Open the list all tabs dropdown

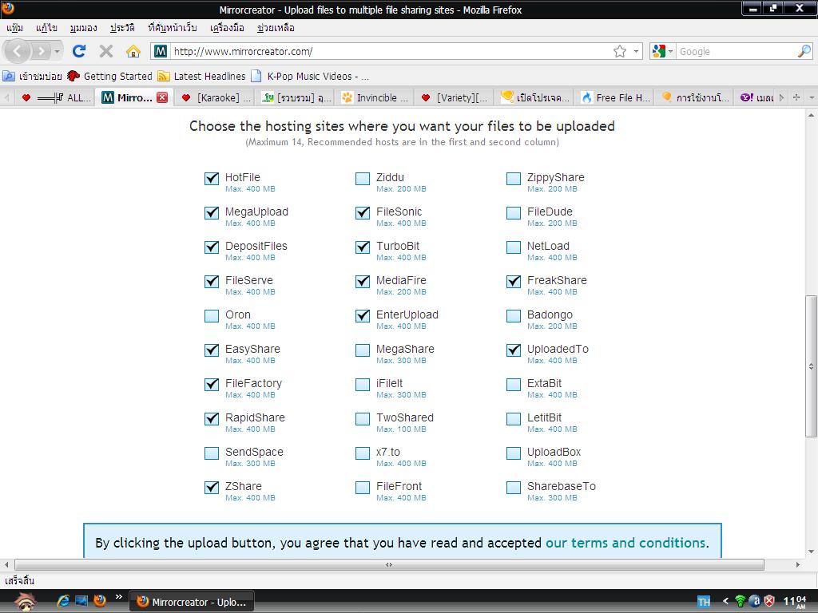click(812, 97)
